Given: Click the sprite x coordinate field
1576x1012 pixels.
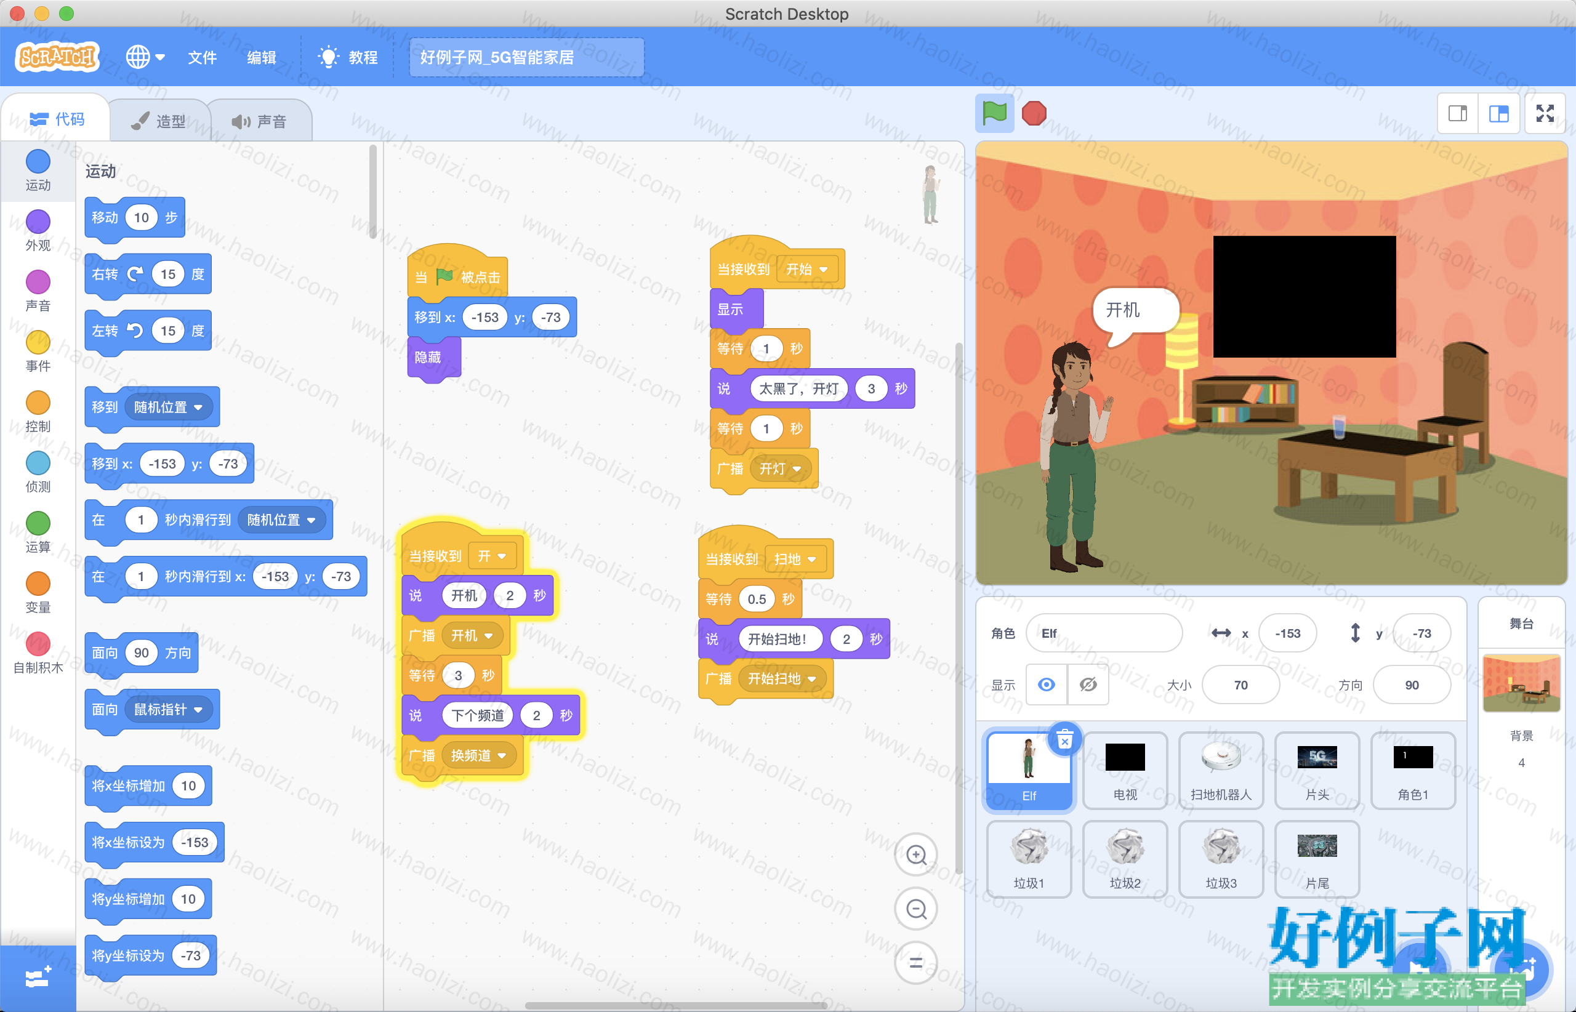Looking at the screenshot, I should pos(1287,633).
